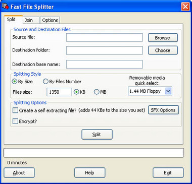The height and width of the screenshot is (184, 192).
Task: Click the Source and Destination Files heading
Action: point(42,30)
